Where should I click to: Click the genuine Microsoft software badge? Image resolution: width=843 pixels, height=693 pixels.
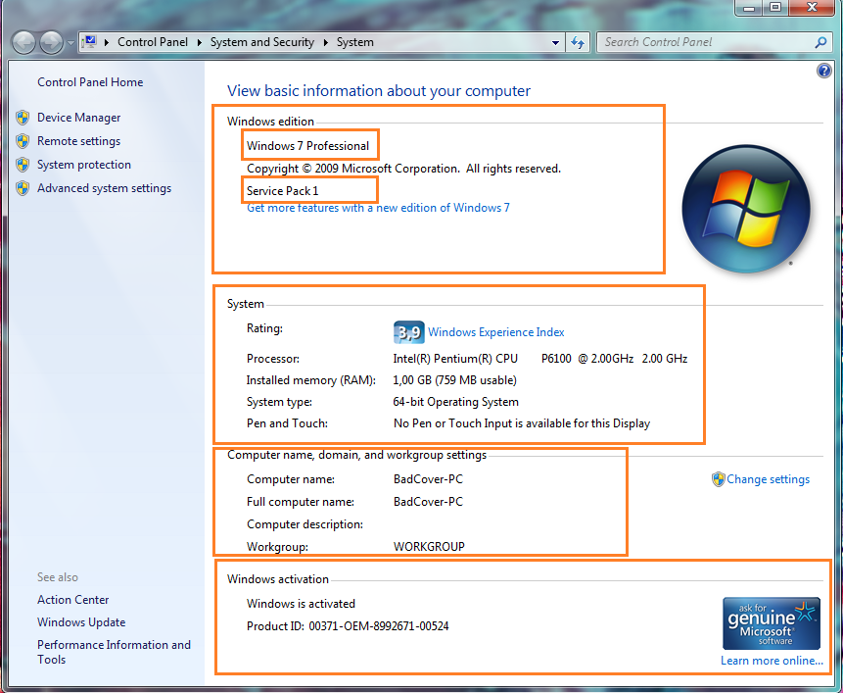click(x=772, y=622)
